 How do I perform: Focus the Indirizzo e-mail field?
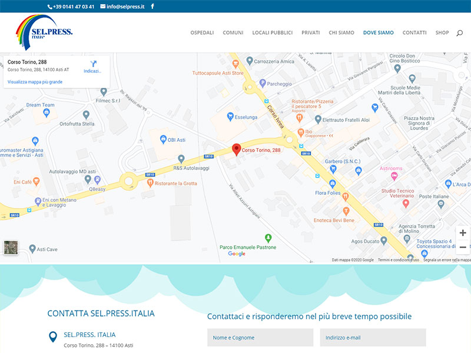(x=373, y=338)
